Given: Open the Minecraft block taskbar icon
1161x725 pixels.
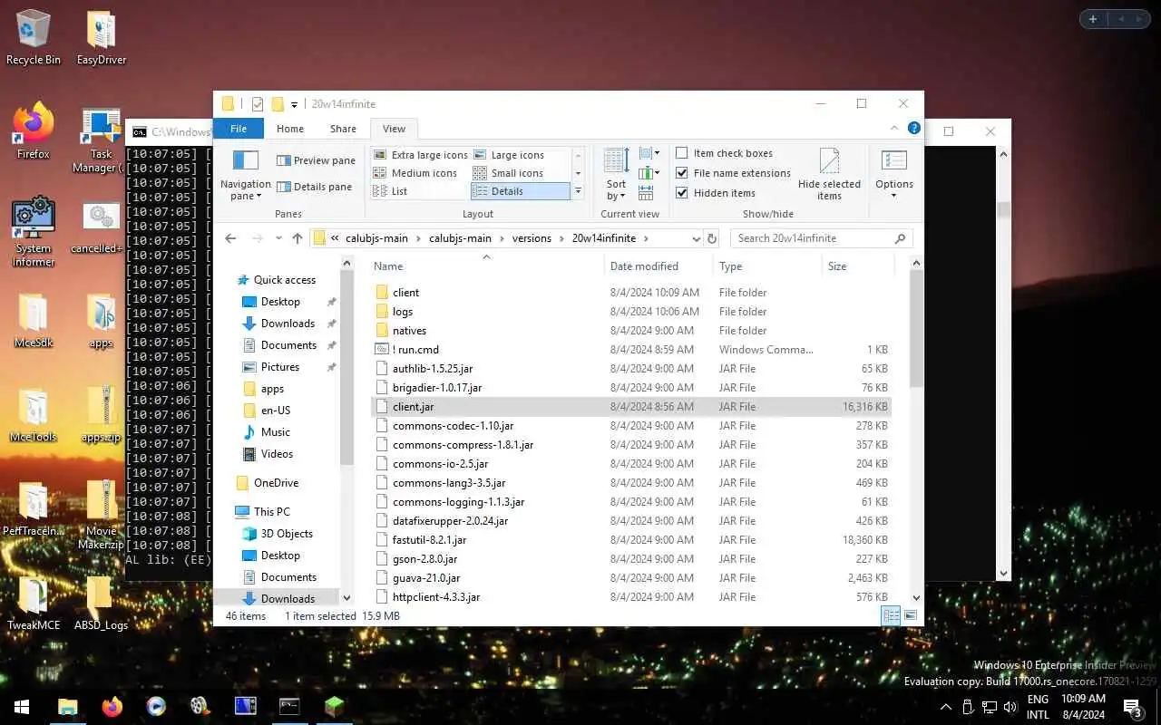Looking at the screenshot, I should 335,707.
